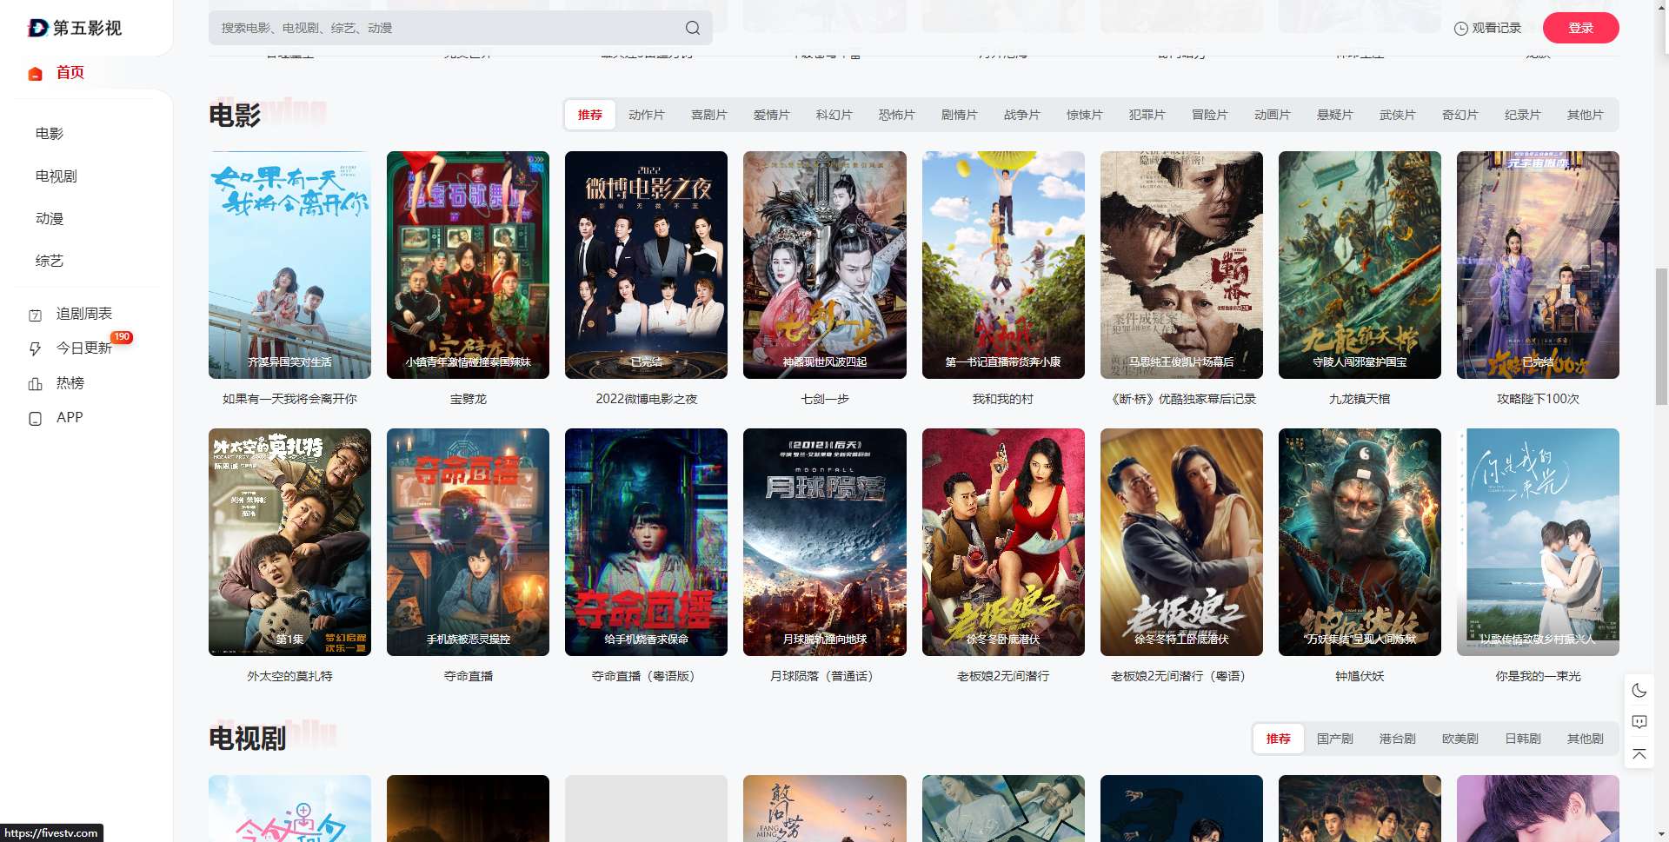This screenshot has height=842, width=1669.
Task: Select the 国产剧 TV tab
Action: [1334, 739]
